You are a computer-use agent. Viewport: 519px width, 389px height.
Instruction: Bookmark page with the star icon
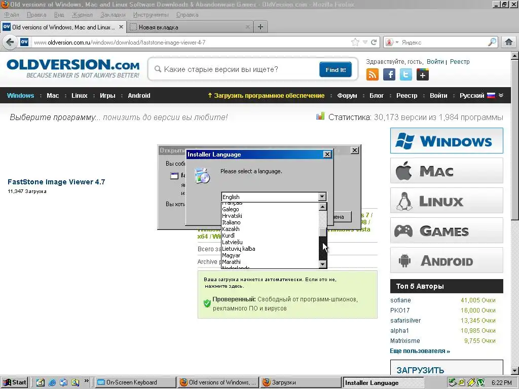355,43
